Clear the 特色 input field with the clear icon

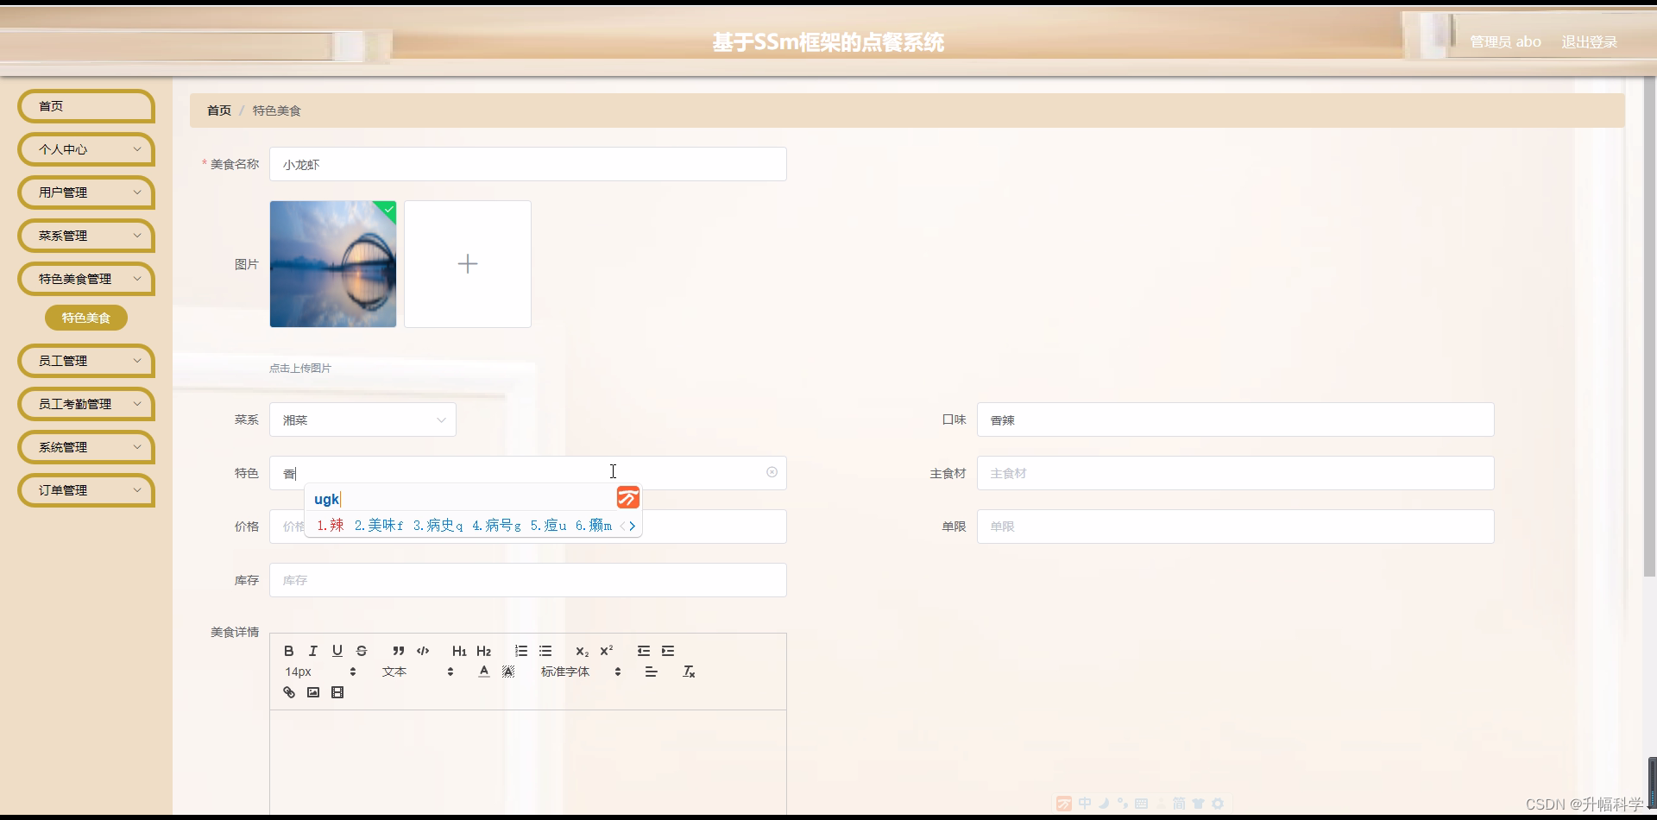772,472
